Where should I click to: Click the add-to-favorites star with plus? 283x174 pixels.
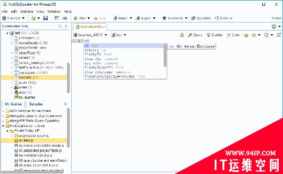(x=246, y=35)
